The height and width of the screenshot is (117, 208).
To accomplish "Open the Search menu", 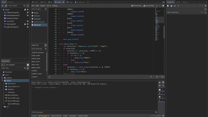I will pos(43,6).
